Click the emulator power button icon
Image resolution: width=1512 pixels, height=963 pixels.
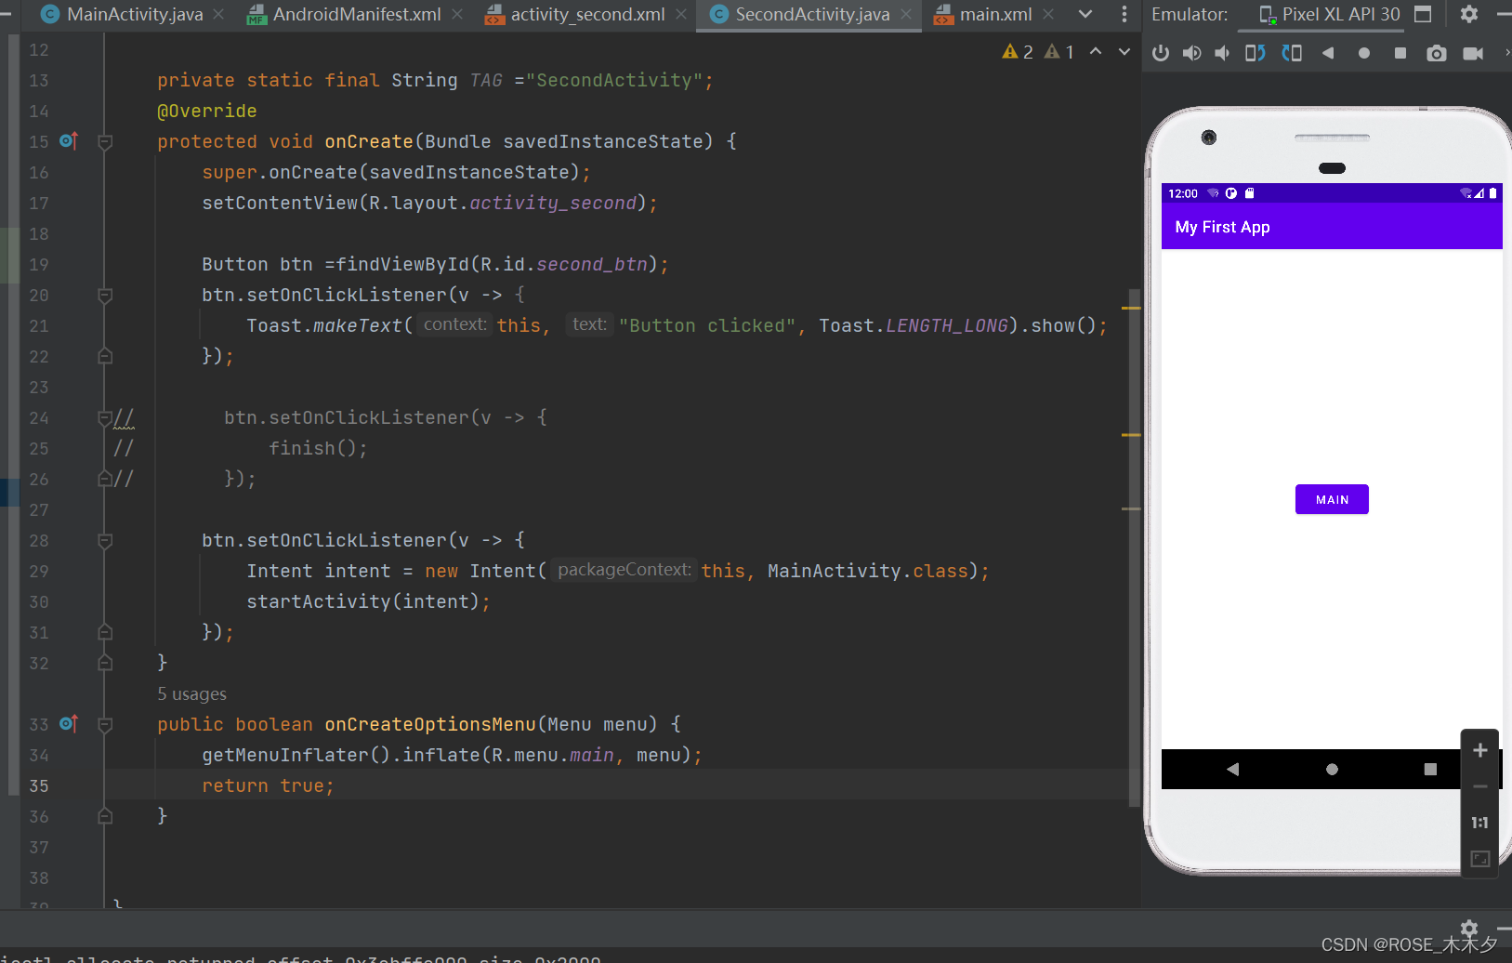[1160, 53]
